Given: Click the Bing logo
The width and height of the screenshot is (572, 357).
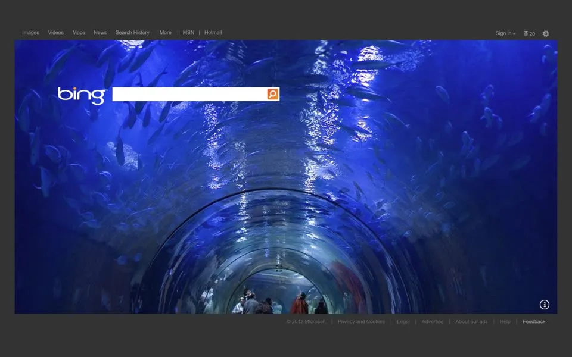Looking at the screenshot, I should click(82, 95).
